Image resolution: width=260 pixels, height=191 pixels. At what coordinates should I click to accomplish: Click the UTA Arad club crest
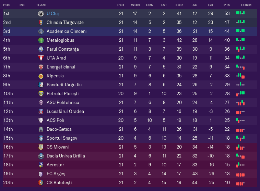point(41,58)
